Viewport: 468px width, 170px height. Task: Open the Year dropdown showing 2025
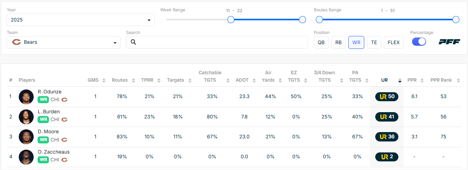tap(81, 20)
